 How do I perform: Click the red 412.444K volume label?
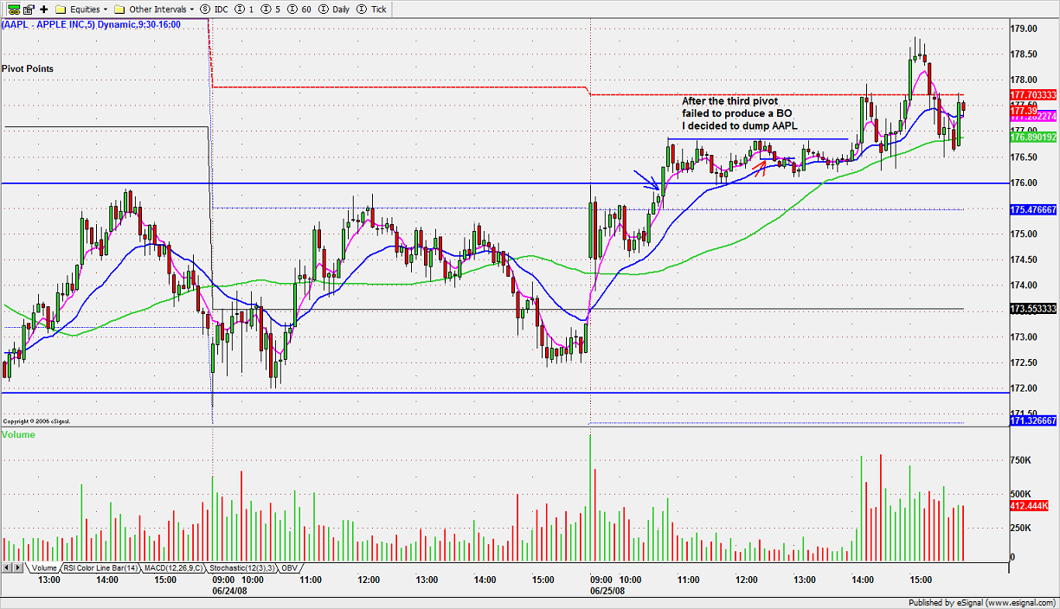1030,504
